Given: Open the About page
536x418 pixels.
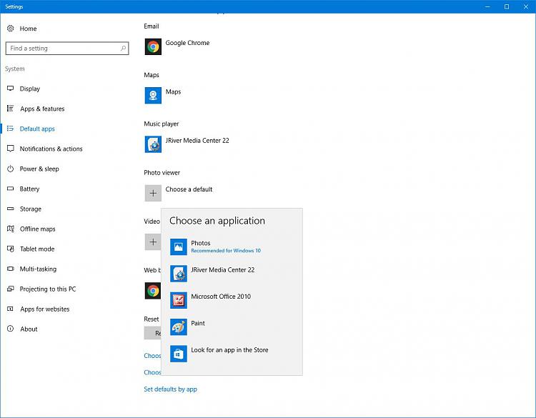Looking at the screenshot, I should tap(29, 329).
